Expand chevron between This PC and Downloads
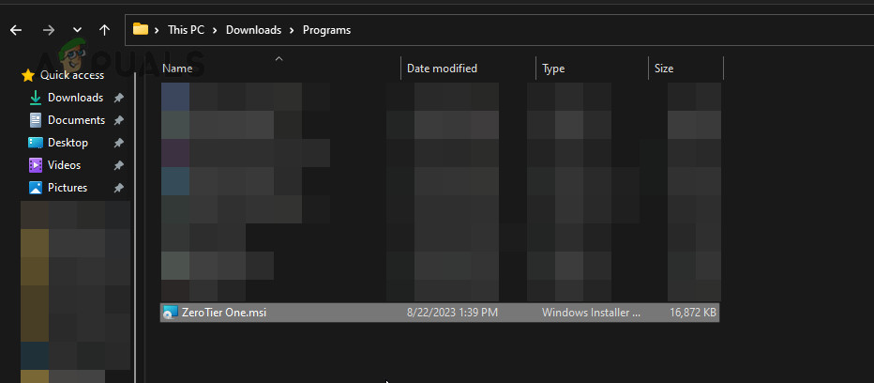Viewport: 874px width, 383px height. pos(215,30)
